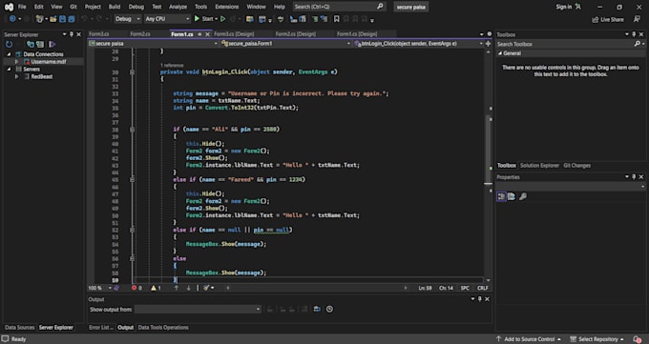649x344 pixels.
Task: Click the Property Pages wrench icon
Action: 523,196
